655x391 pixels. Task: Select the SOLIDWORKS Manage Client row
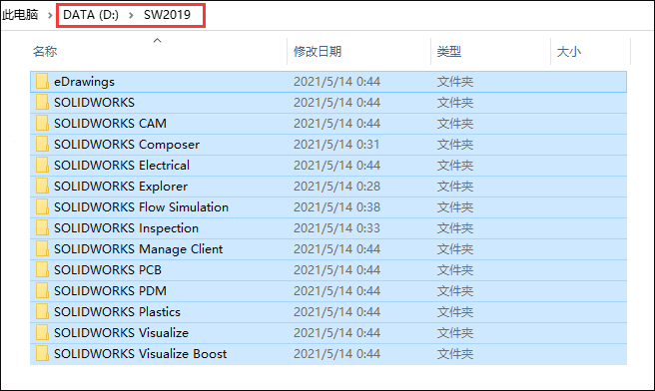(328, 249)
